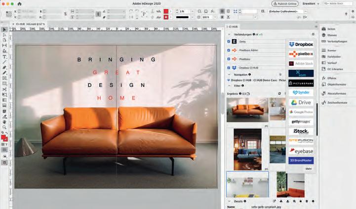Select the orange sofa thumbnail in results
The width and height of the screenshot is (356, 209).
coord(247,110)
